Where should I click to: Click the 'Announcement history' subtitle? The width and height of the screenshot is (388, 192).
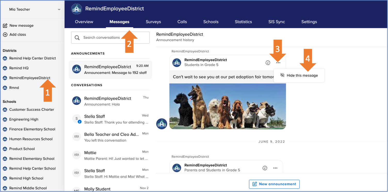pyautogui.click(x=175, y=40)
